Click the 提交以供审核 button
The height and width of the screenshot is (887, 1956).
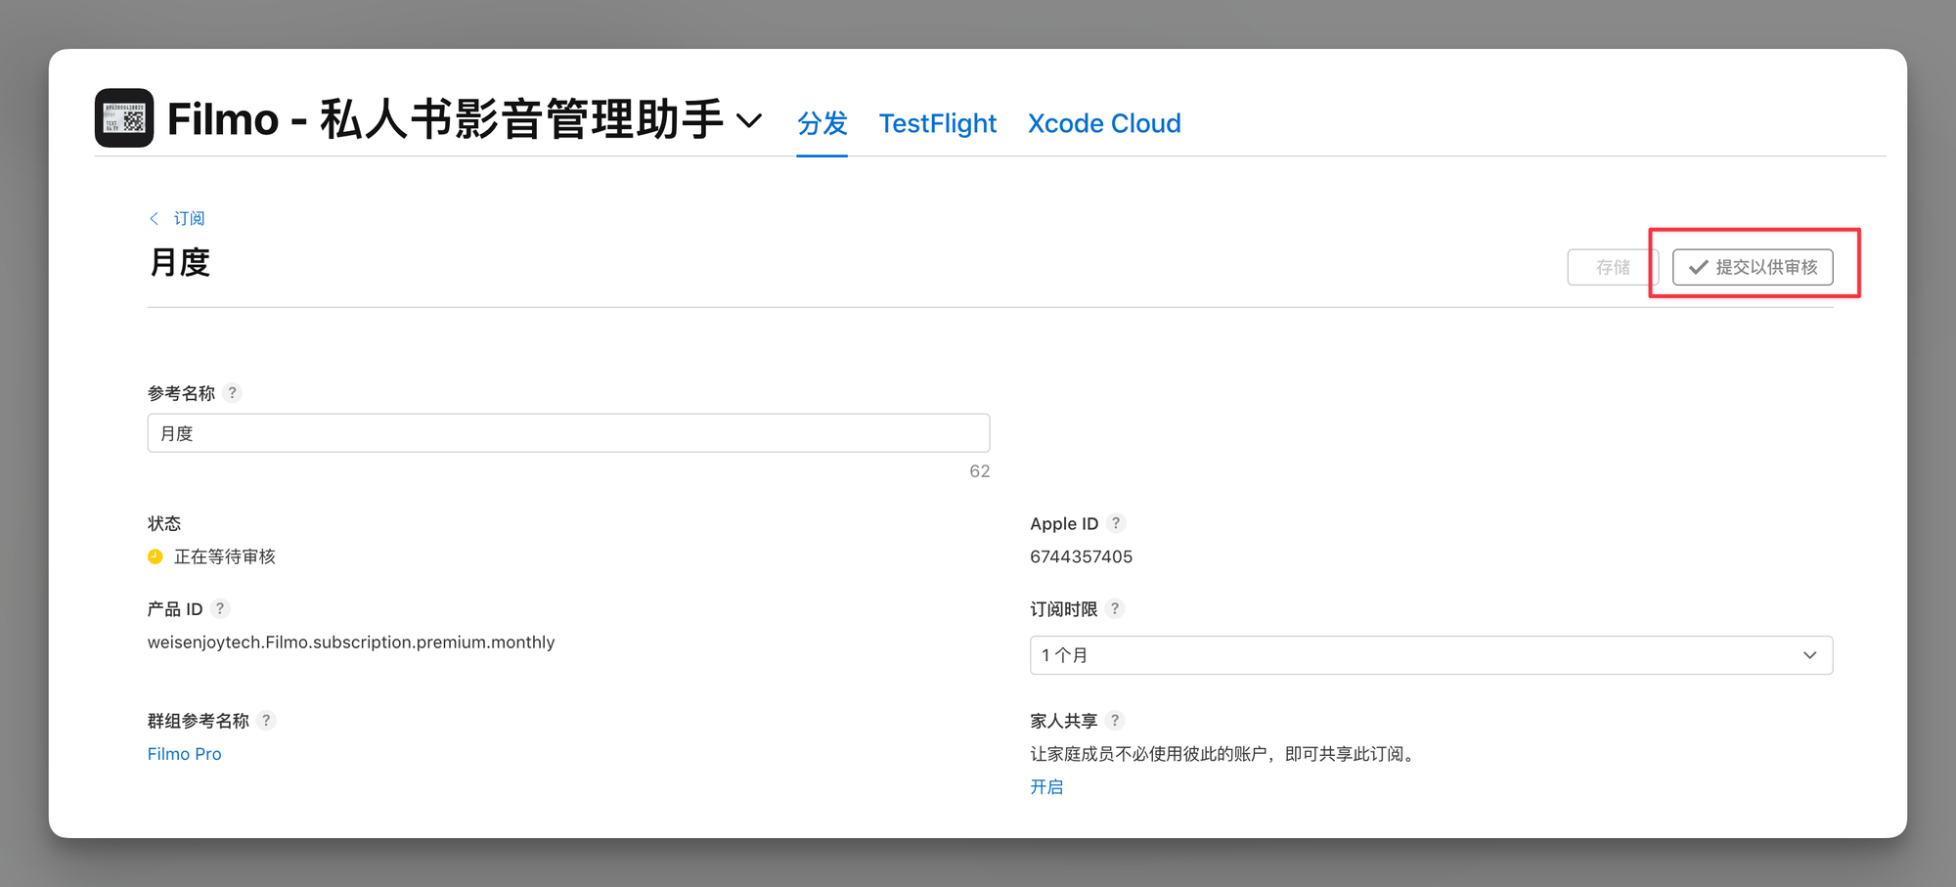point(1753,267)
